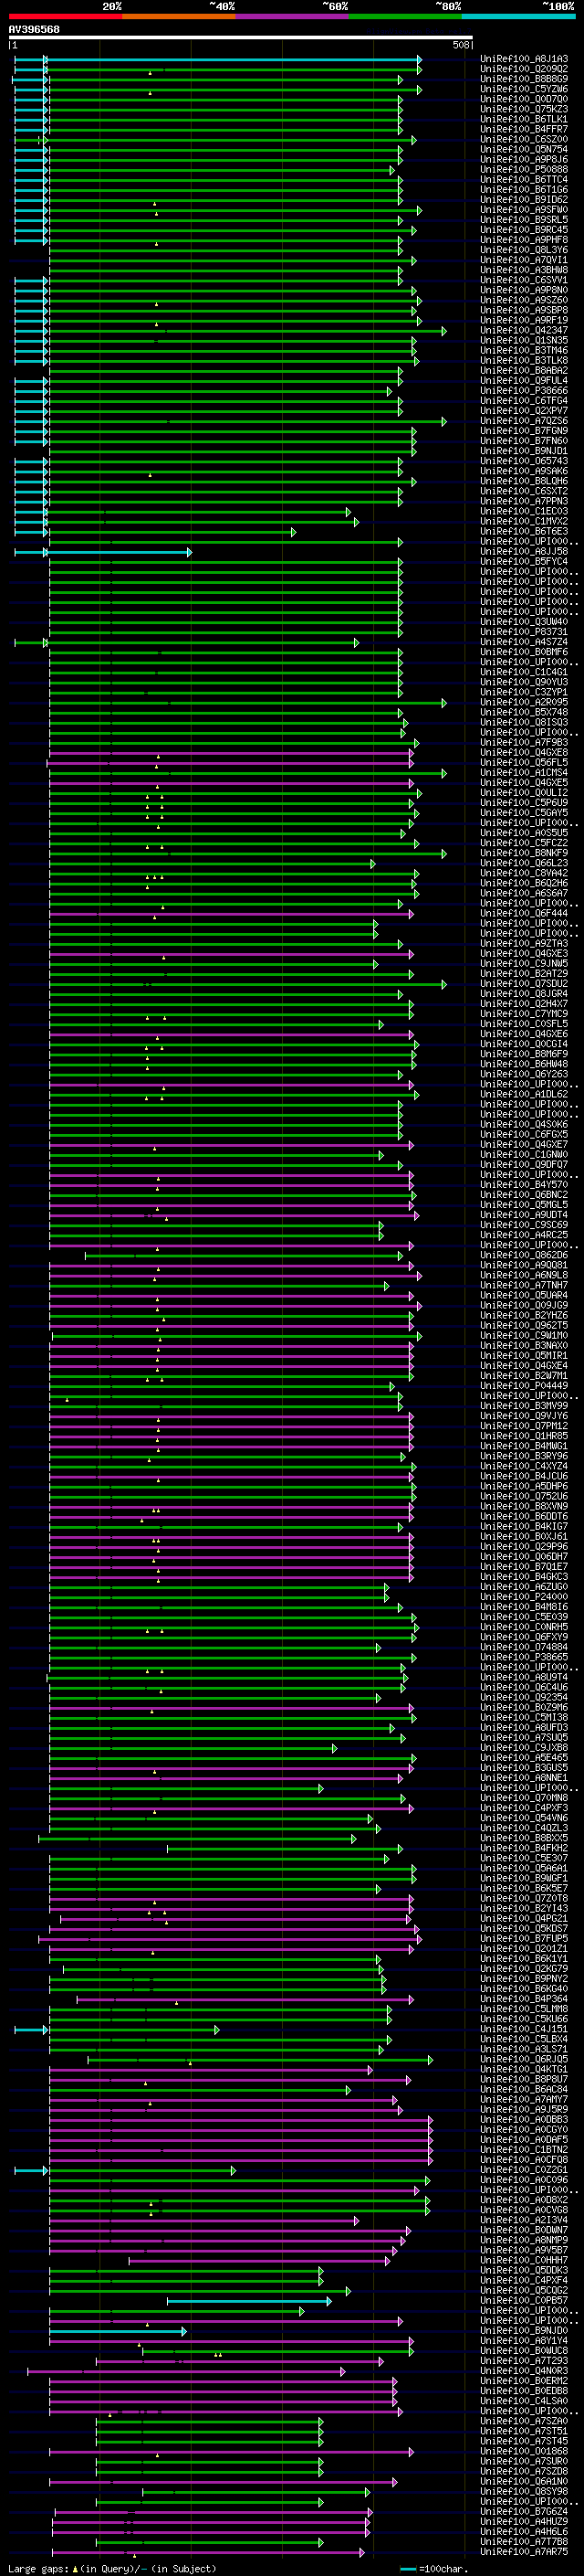584x2576 pixels.
Task: Select the query label AV396568
Action: click(34, 30)
